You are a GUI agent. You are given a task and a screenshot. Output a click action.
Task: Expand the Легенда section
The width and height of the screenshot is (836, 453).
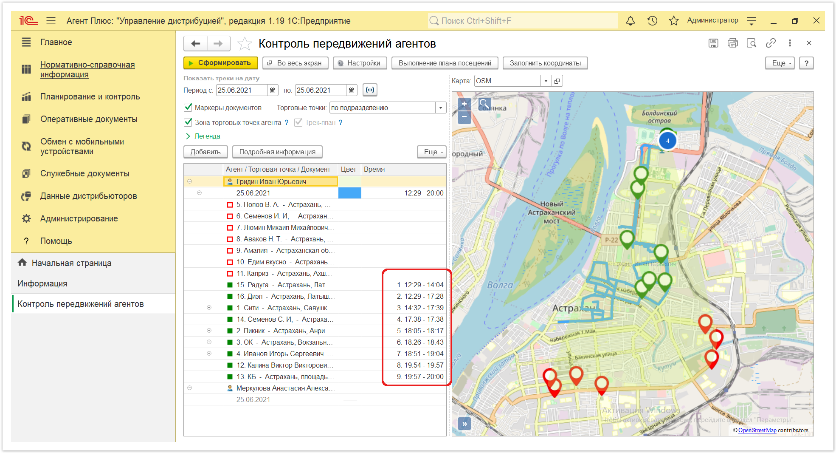[x=203, y=136]
